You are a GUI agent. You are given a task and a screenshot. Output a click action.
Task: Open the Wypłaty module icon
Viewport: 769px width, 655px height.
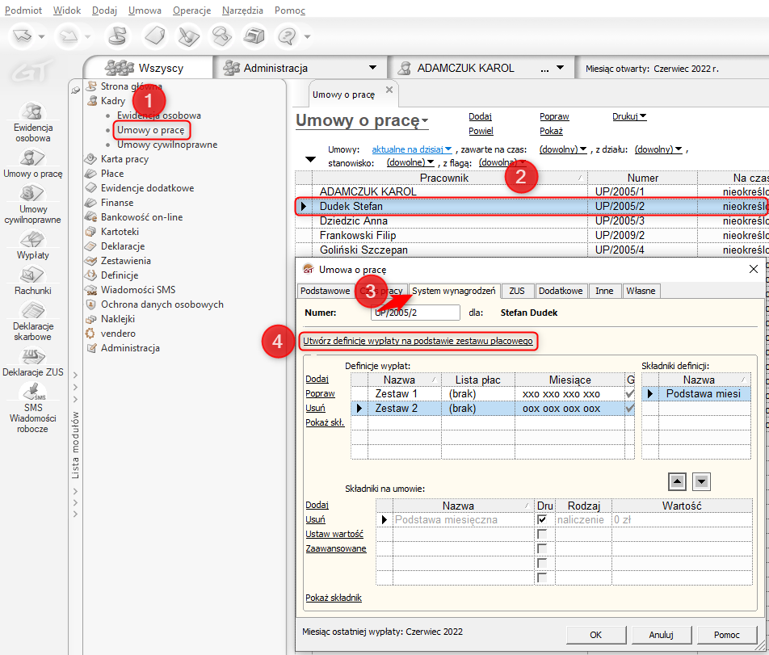33,245
